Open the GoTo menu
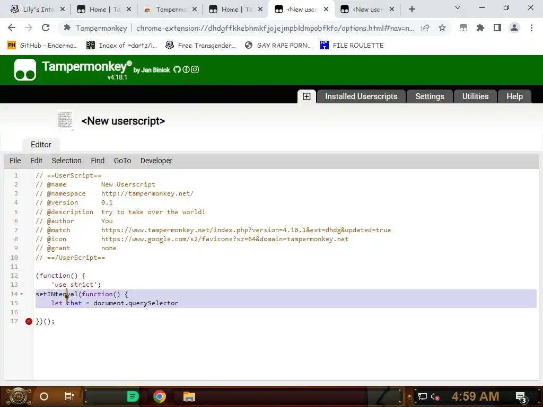Viewport: 543px width, 407px height. (122, 161)
